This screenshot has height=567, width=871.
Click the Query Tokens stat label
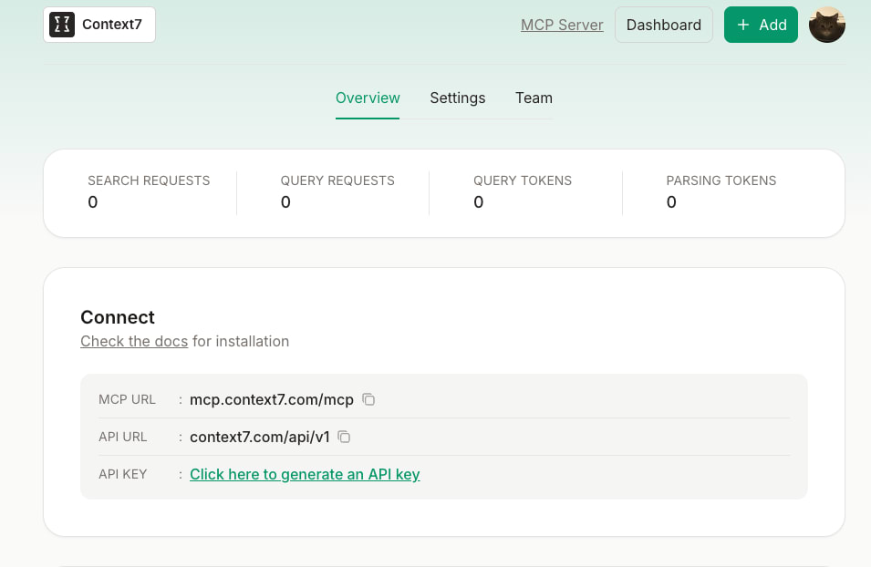click(523, 180)
